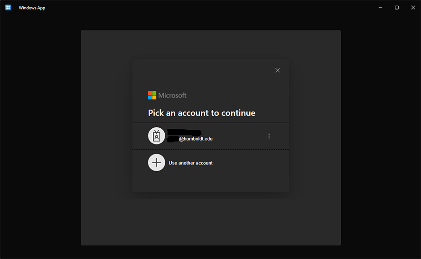Close the account picker dialog
Screen dimensions: 421x259
277,70
